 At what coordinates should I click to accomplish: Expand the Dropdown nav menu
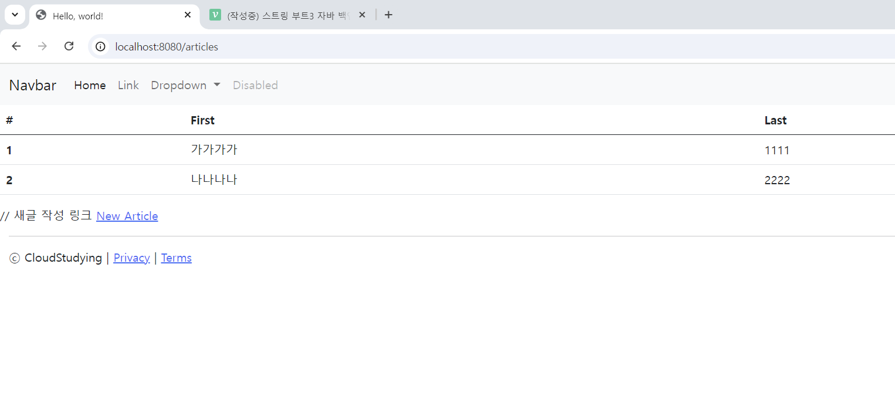[185, 85]
